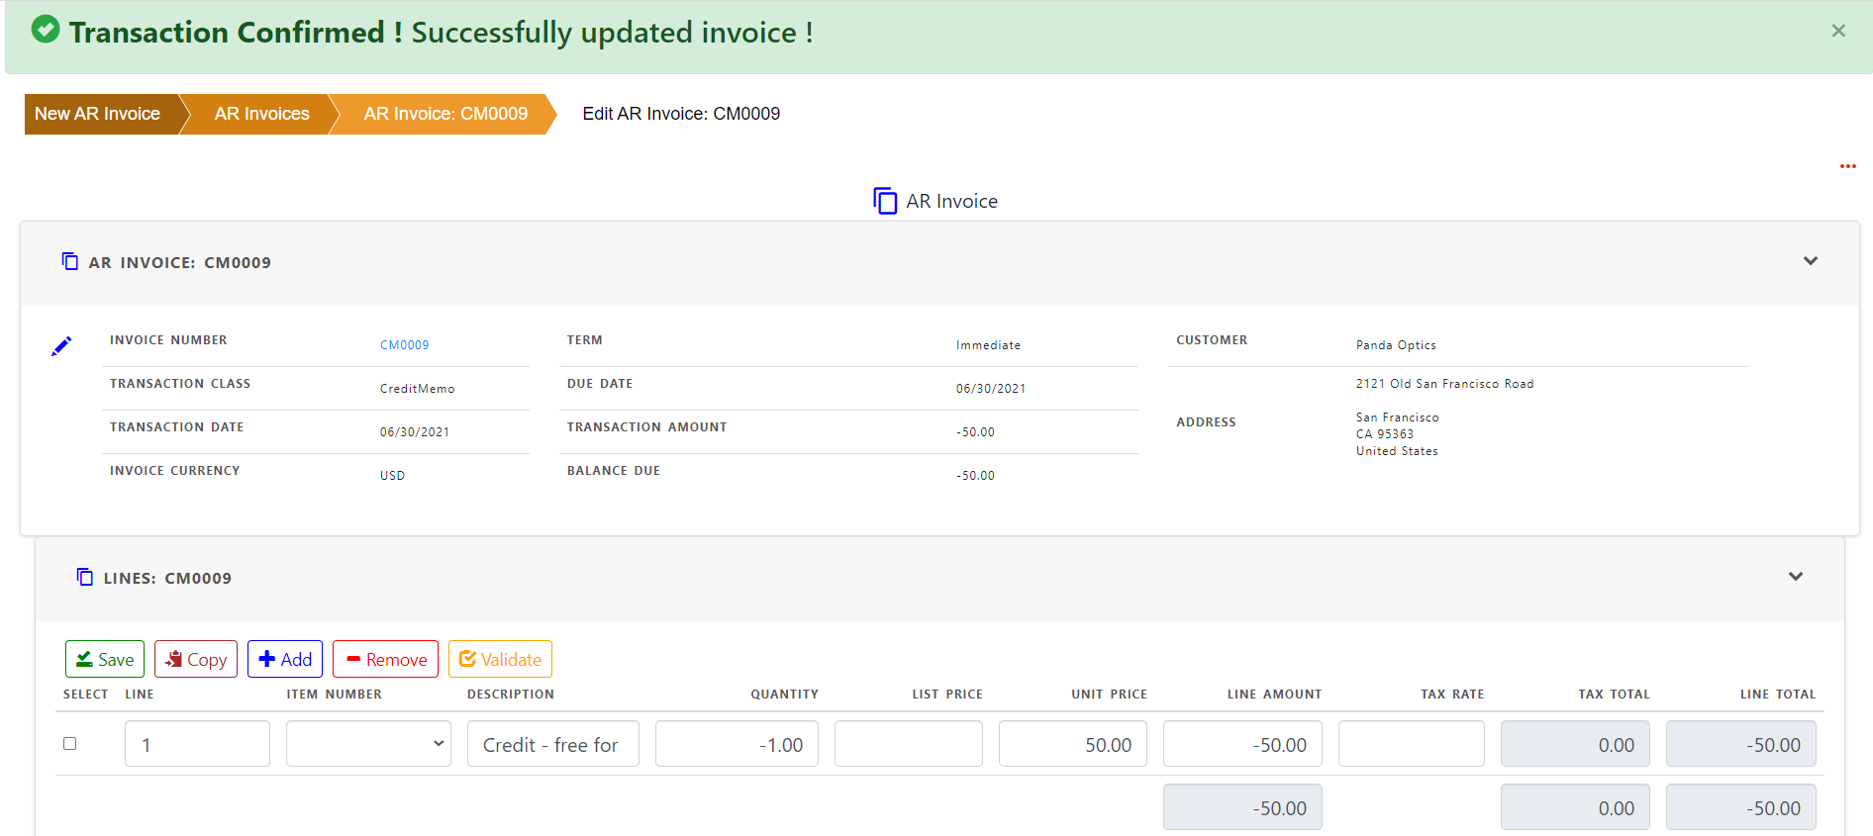Open the AR Invoice: CM0009 breadcrumb

tap(445, 114)
